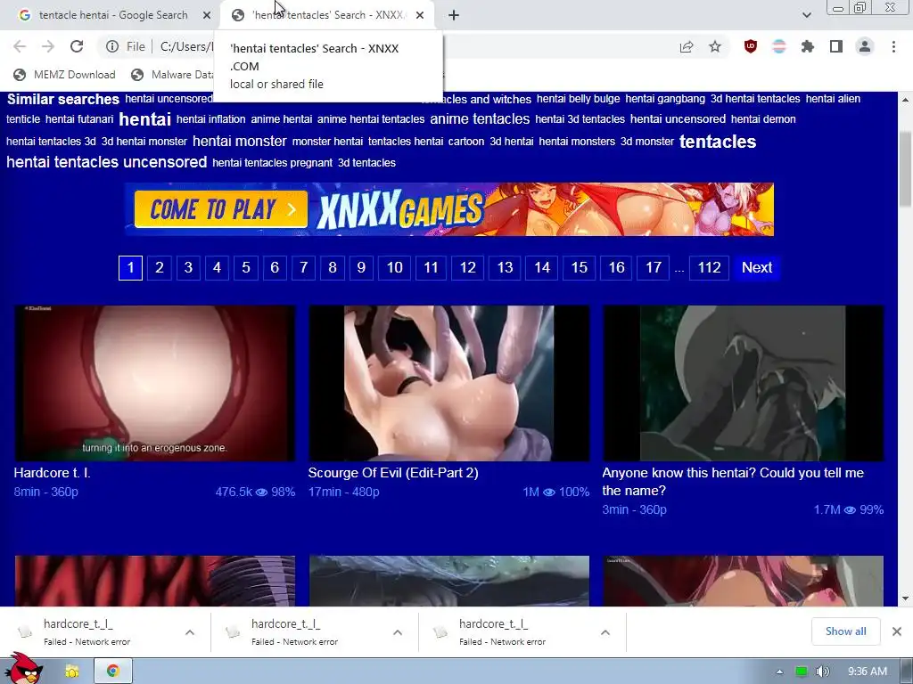The width and height of the screenshot is (913, 684).
Task: Click the 'anime hentai' similar search link
Action: click(x=281, y=119)
